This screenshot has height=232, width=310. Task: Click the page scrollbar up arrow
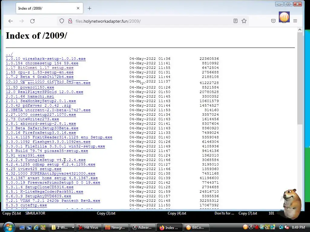(300, 30)
